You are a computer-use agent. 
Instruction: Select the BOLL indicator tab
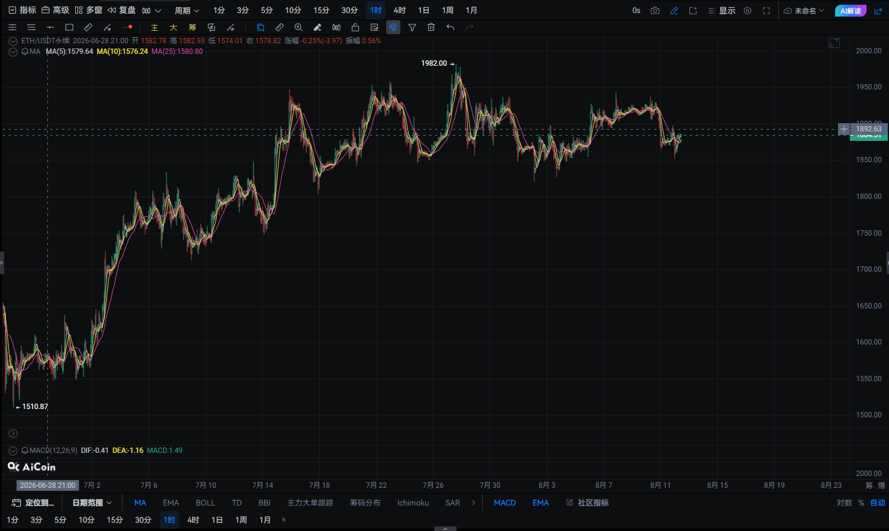pyautogui.click(x=206, y=503)
